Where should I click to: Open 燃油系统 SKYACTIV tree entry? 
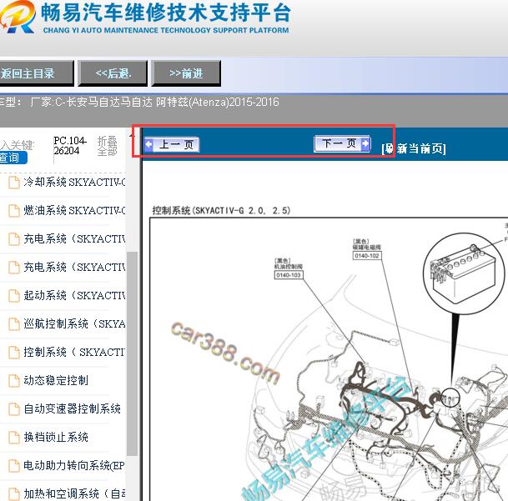(x=74, y=211)
